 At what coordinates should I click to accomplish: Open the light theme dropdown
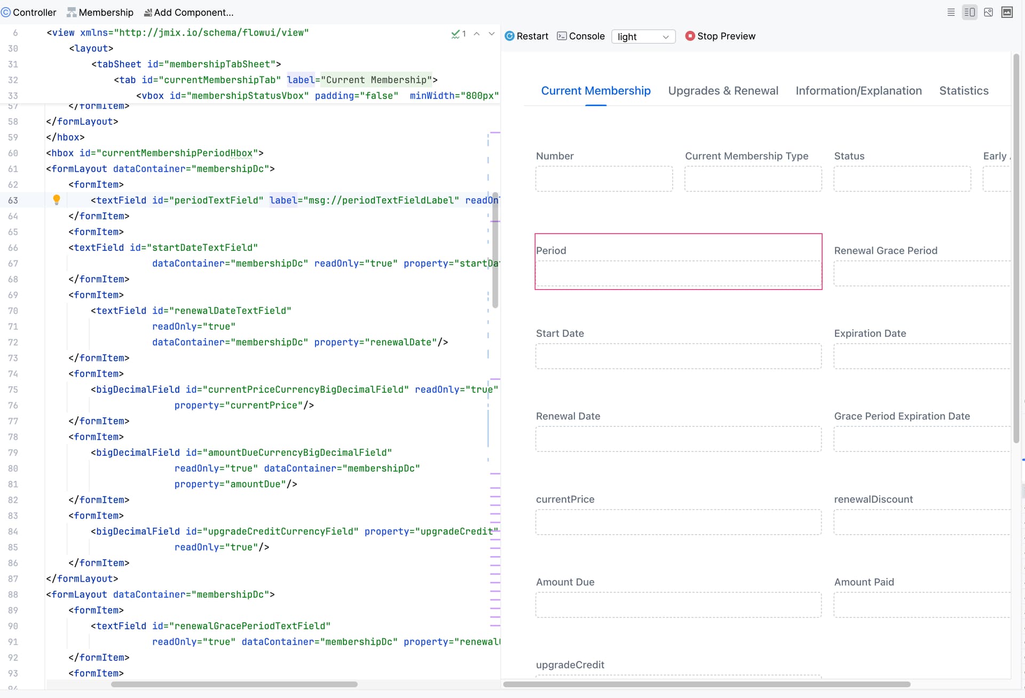tap(643, 36)
